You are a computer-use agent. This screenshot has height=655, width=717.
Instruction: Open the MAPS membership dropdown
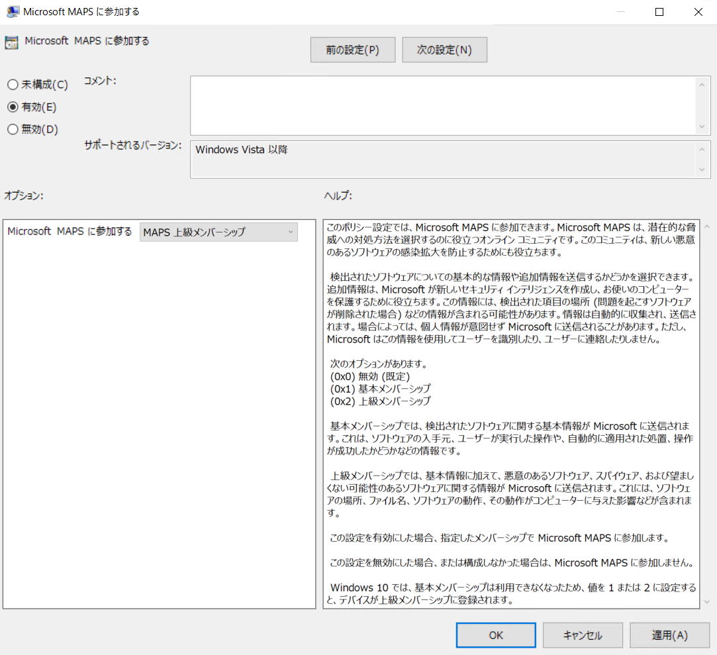point(290,232)
